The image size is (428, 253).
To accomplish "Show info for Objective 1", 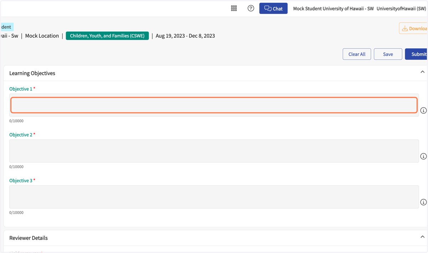I will click(423, 110).
